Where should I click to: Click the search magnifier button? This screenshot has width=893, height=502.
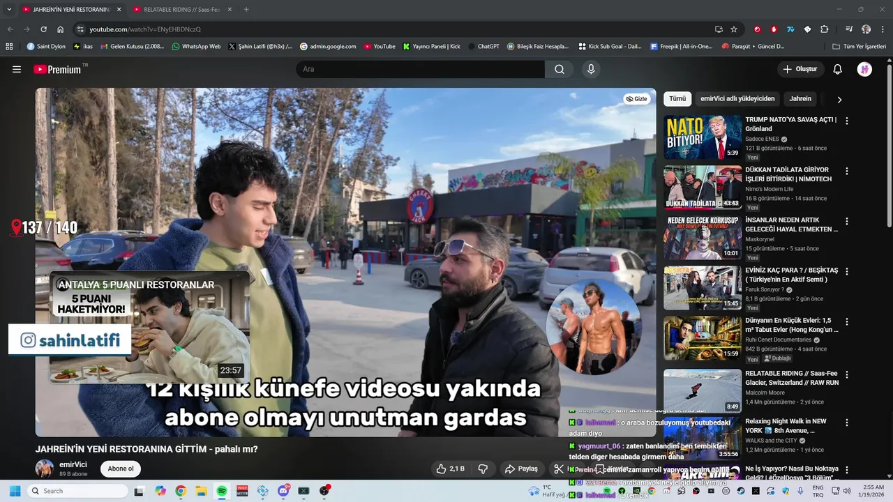[x=560, y=69]
